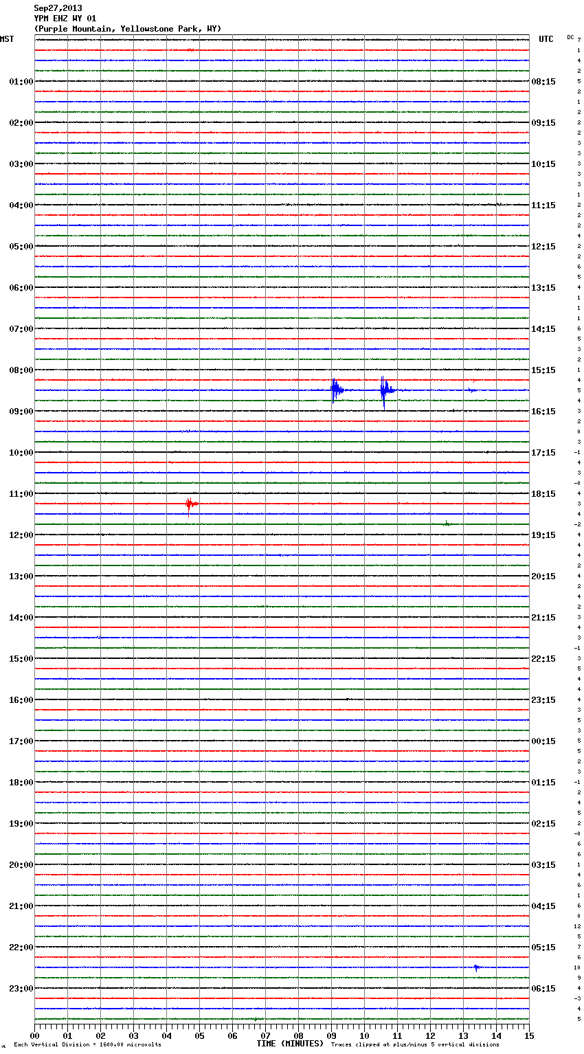
Task: Click the 08:15 UTC time label
Action: click(543, 82)
